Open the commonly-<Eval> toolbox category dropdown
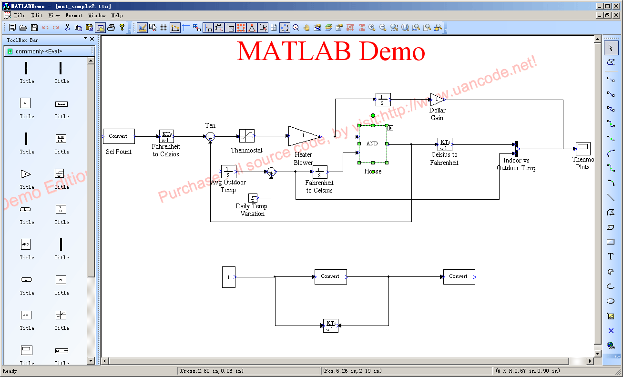 coord(50,51)
